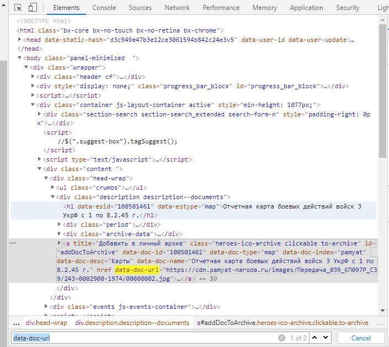The height and width of the screenshot is (347, 389).
Task: Click the scrollbar down arrow in Elements panel
Action: (382, 311)
